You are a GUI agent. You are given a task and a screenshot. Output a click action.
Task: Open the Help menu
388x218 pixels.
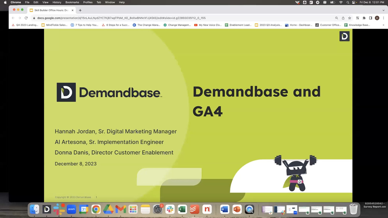[122, 2]
